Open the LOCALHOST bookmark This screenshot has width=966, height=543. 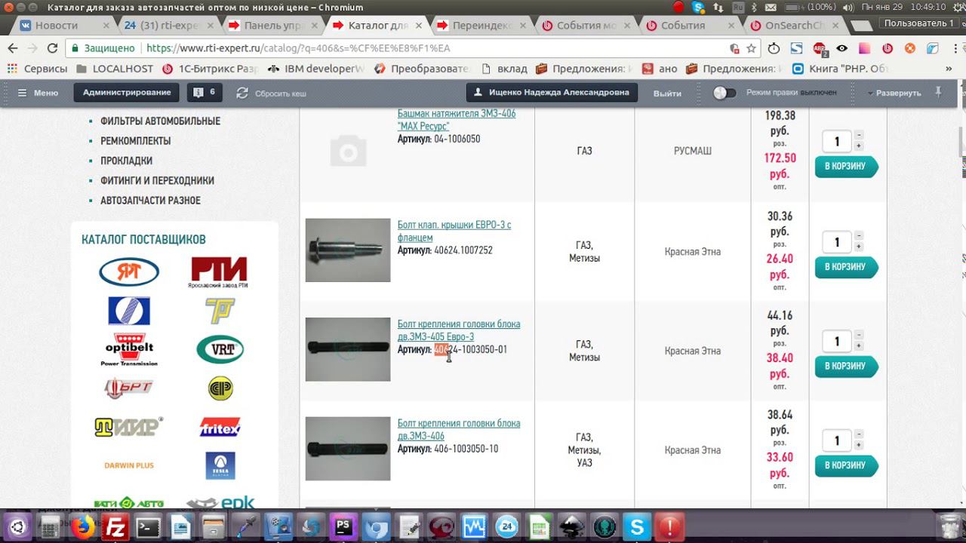pos(115,69)
